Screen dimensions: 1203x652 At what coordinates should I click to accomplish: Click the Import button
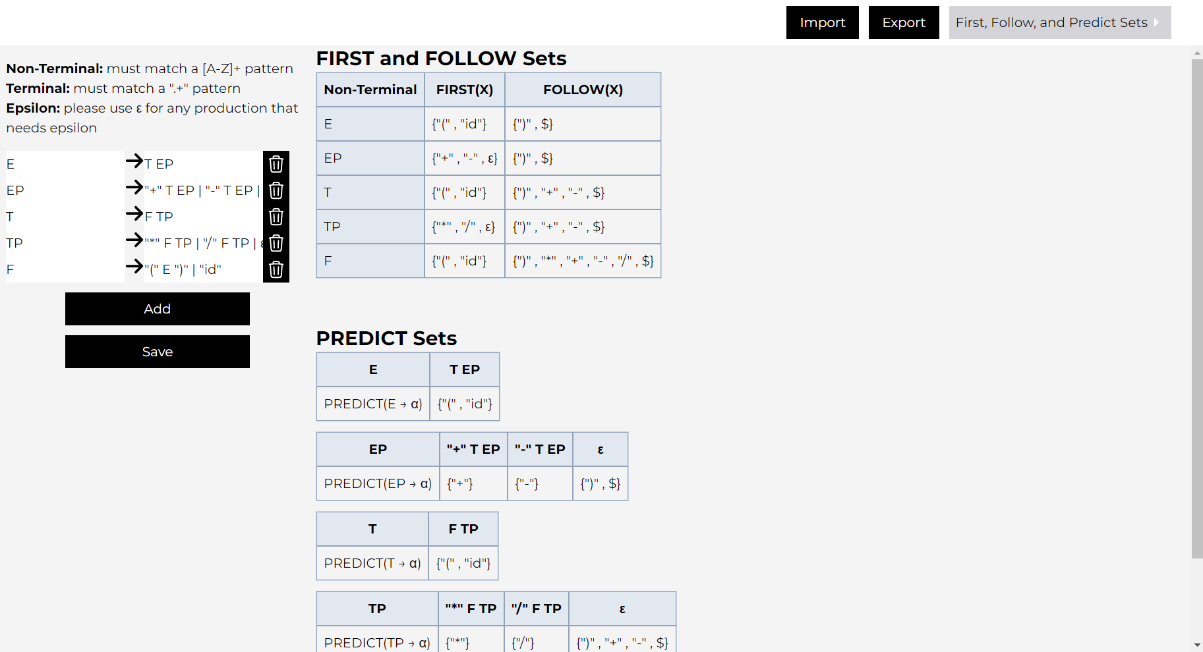pos(822,22)
